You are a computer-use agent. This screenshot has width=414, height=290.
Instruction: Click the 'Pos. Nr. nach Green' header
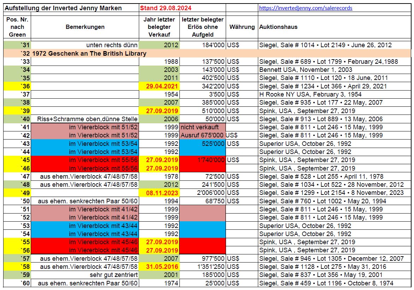pos(17,27)
